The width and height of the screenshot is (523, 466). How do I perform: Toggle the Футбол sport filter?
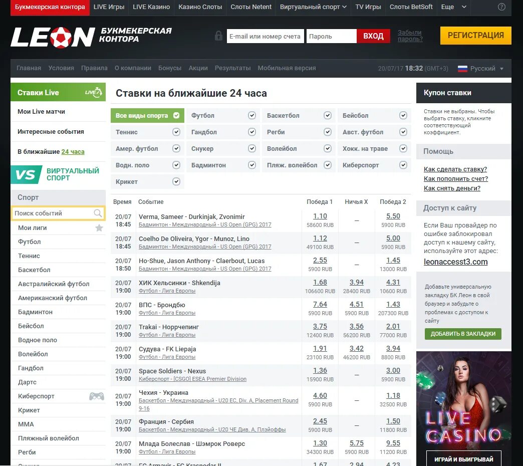[x=223, y=115]
